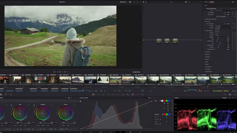The image size is (237, 133).
Task: Open the Key palette
Action: tap(133, 95)
